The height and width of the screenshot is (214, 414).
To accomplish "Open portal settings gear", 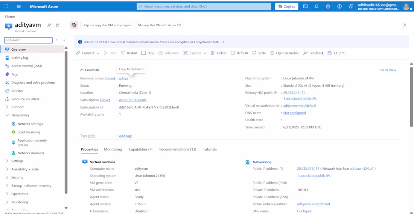I will click(x=328, y=6).
